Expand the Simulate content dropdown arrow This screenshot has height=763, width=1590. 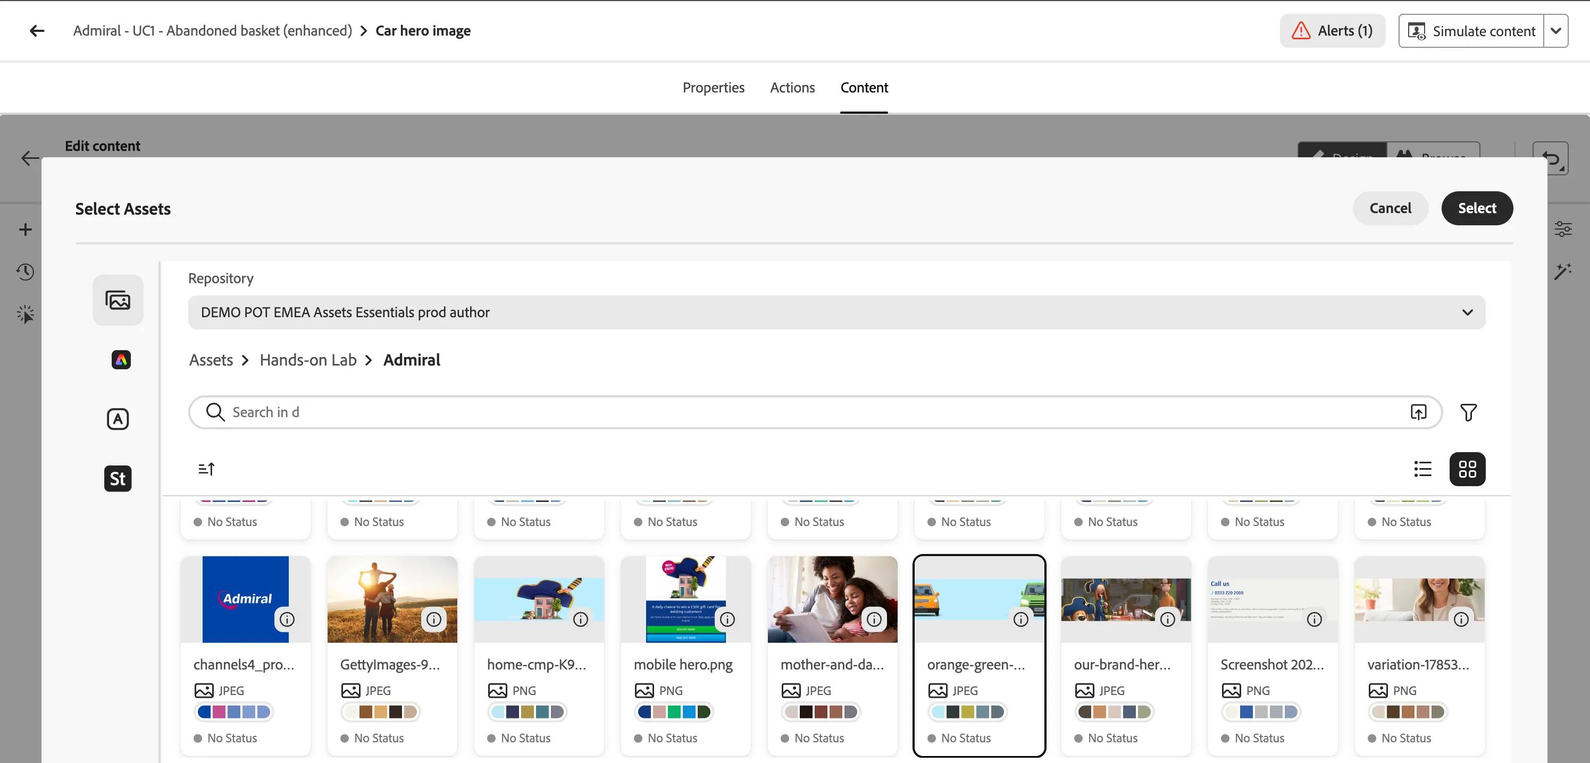pyautogui.click(x=1556, y=31)
